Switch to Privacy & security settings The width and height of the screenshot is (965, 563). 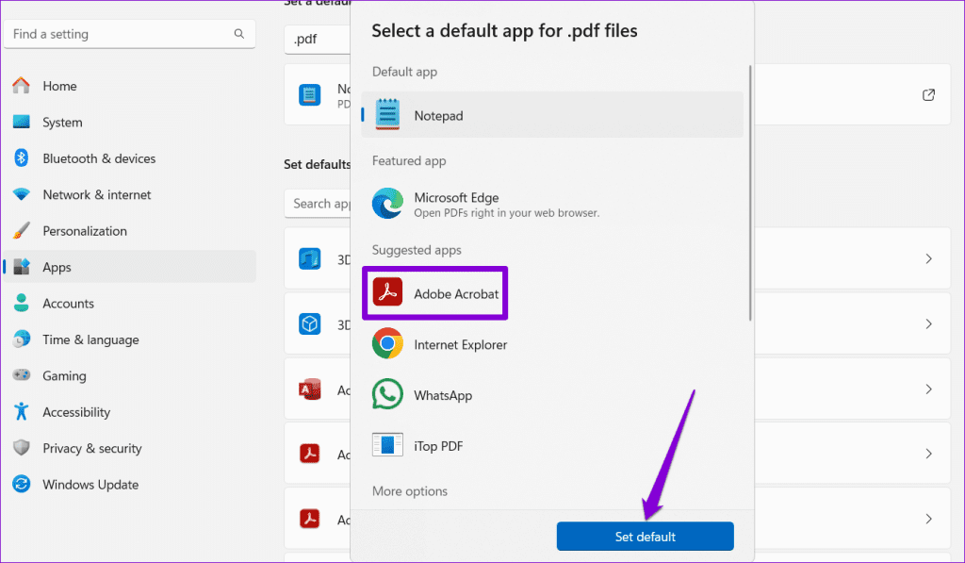point(21,448)
